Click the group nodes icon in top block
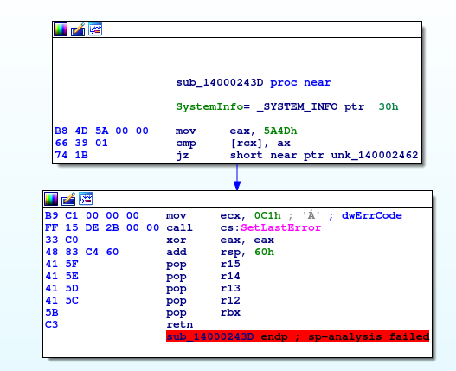 (x=95, y=29)
